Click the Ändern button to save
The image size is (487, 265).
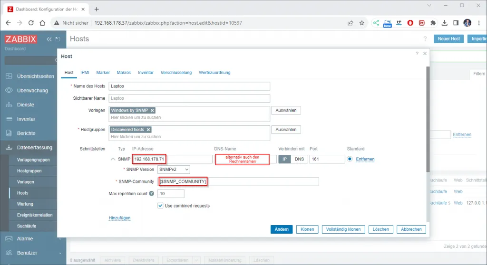282,229
